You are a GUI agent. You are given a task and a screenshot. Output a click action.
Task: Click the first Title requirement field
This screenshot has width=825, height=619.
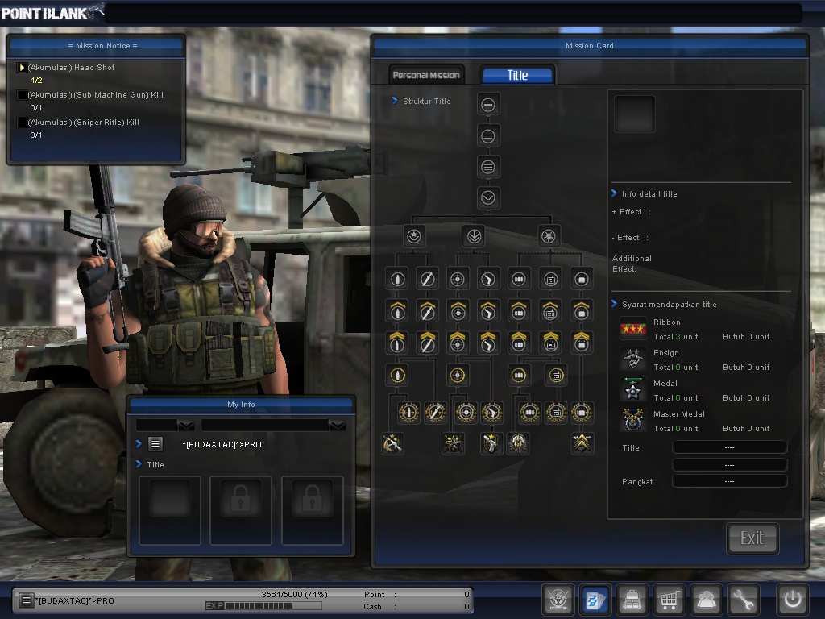730,447
